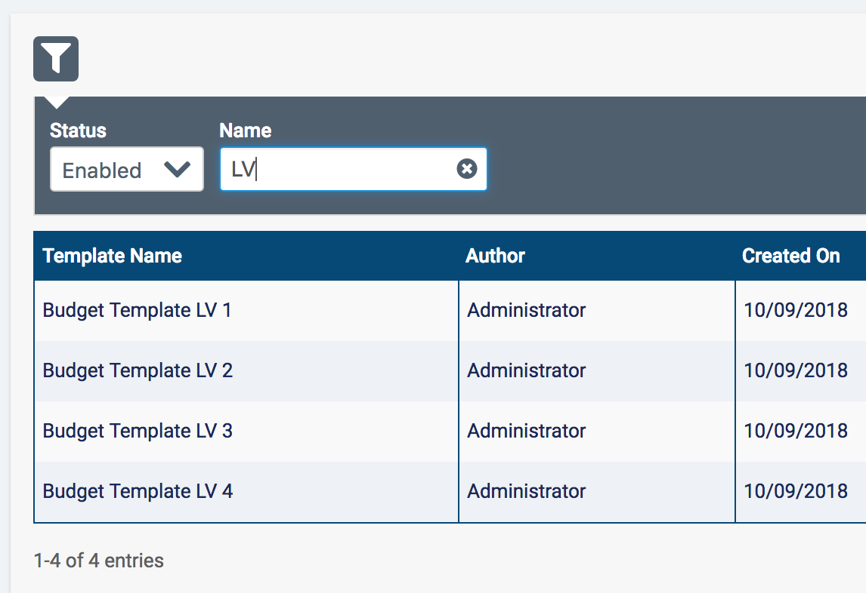Focus the Name filter text field
866x593 pixels.
pos(340,170)
